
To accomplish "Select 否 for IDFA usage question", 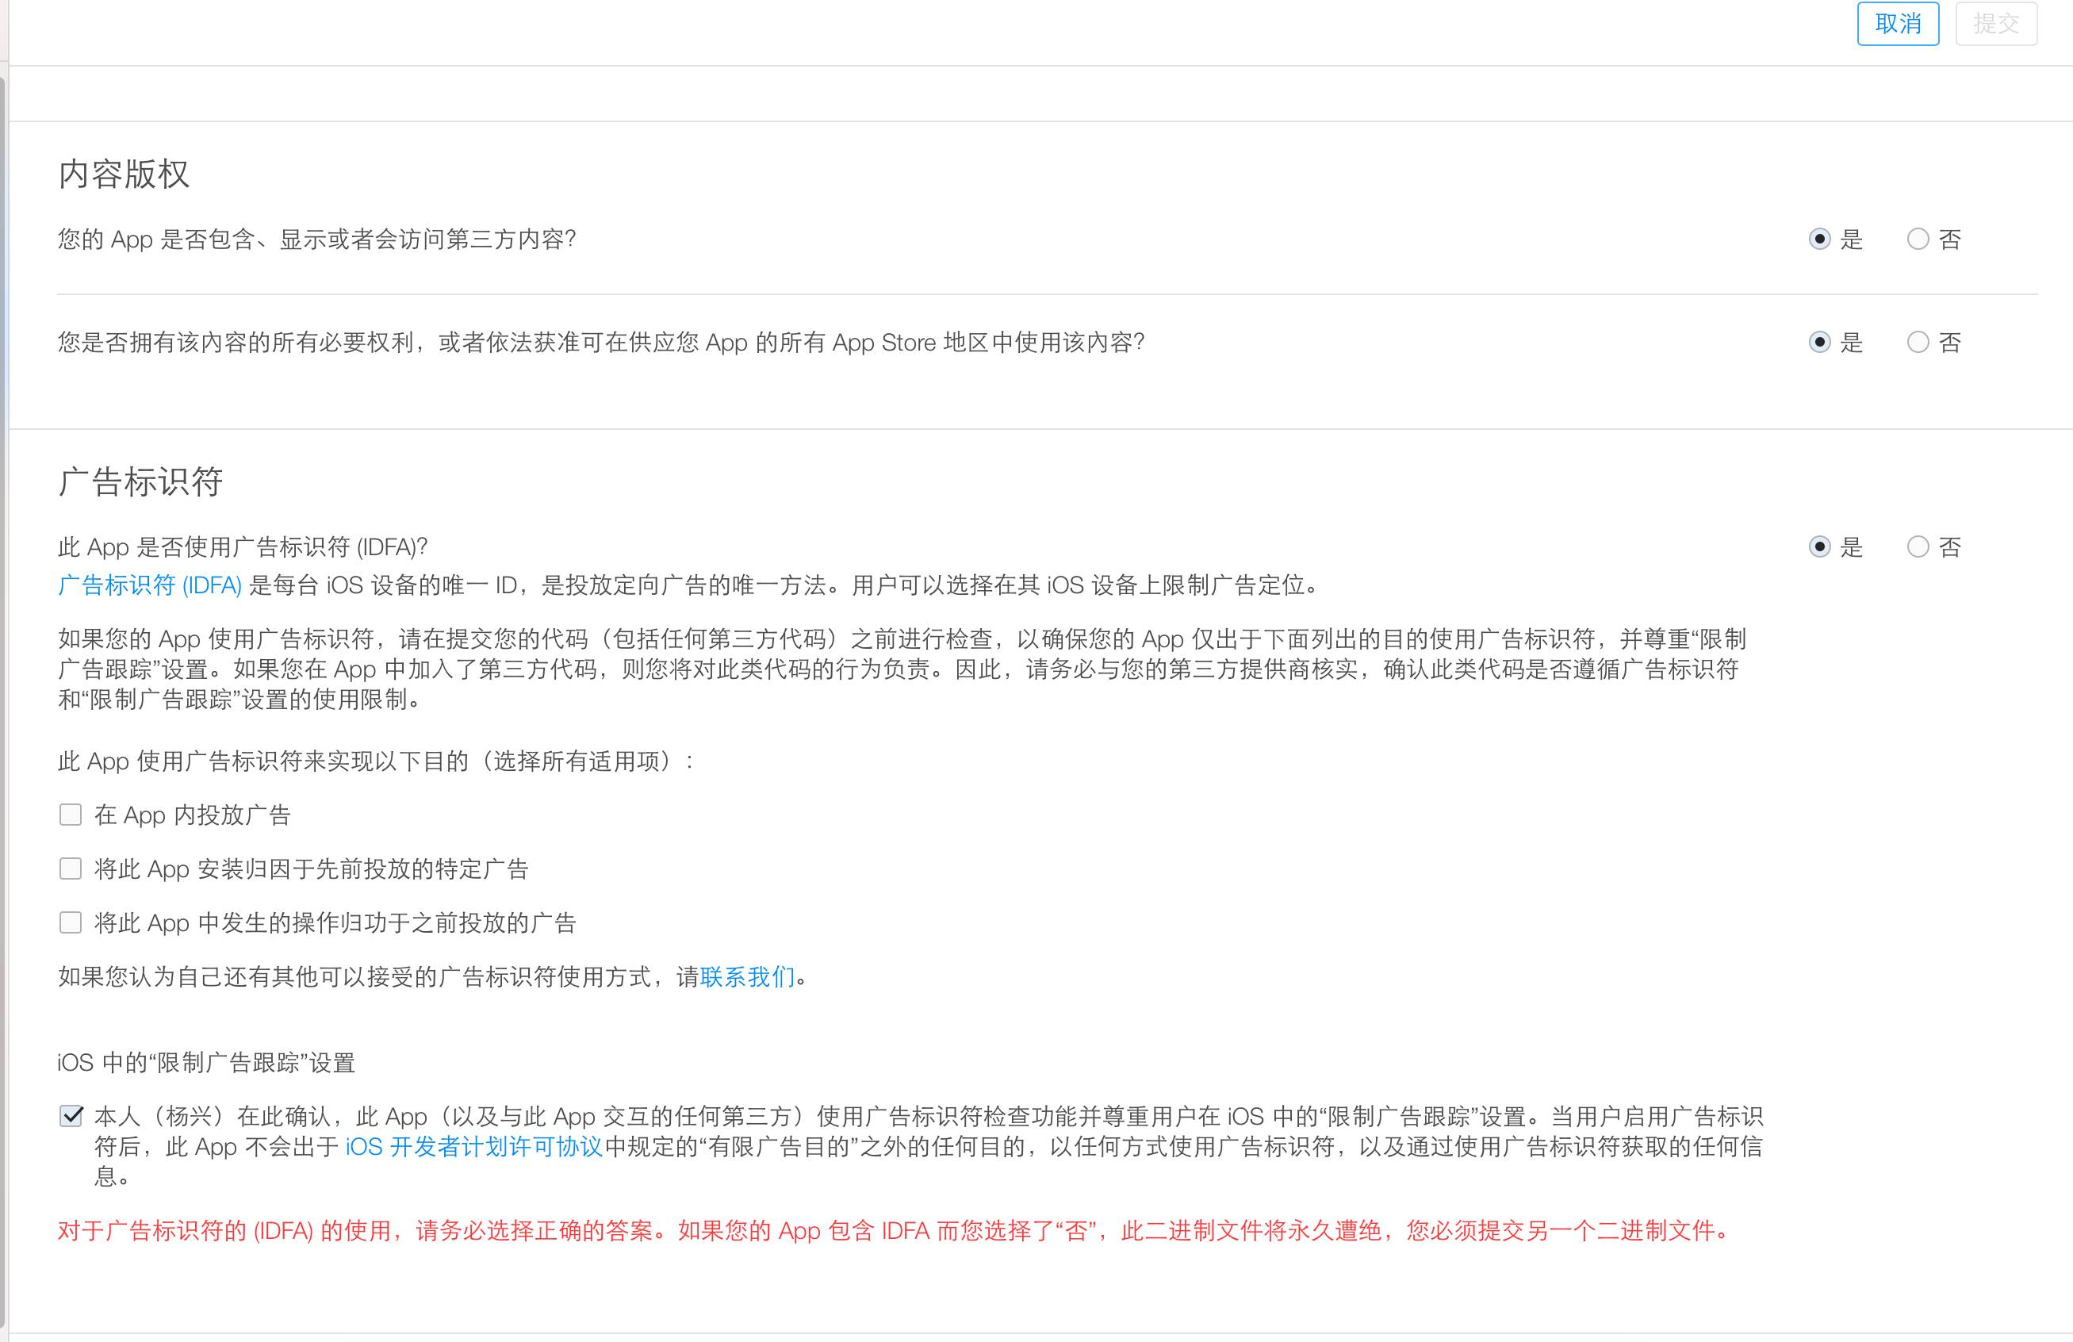I will 1917,547.
